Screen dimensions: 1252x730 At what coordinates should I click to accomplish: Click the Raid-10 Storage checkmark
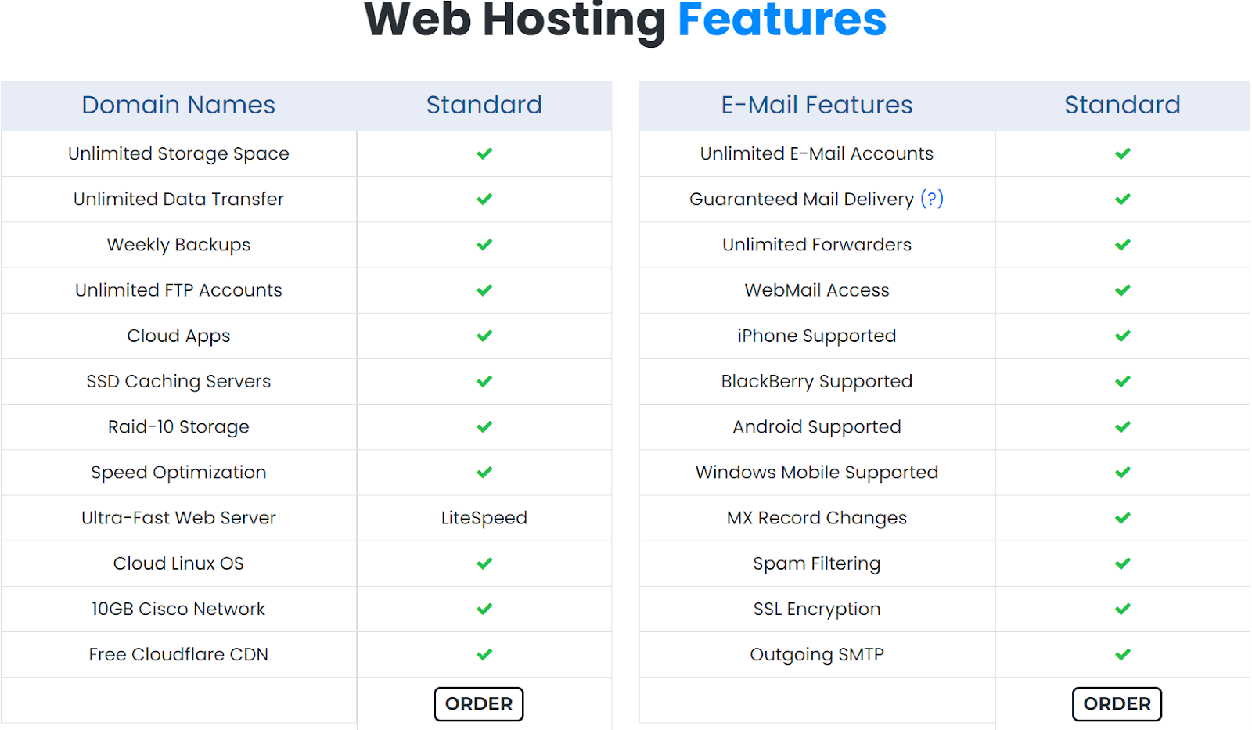click(484, 426)
